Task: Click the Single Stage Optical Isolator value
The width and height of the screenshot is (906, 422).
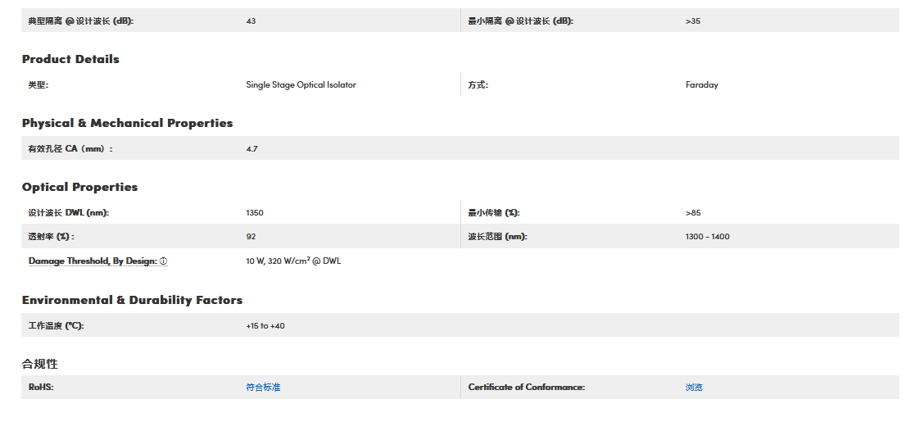Action: pos(301,84)
